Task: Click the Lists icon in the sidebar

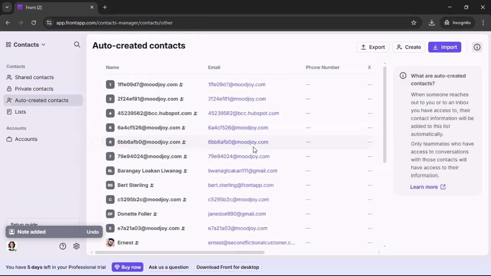Action: [x=9, y=112]
